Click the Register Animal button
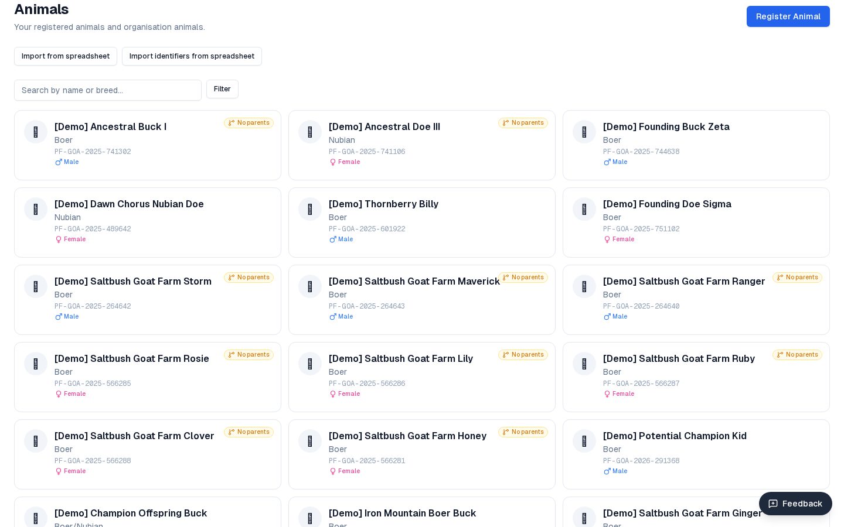The width and height of the screenshot is (844, 527). pyautogui.click(x=788, y=16)
